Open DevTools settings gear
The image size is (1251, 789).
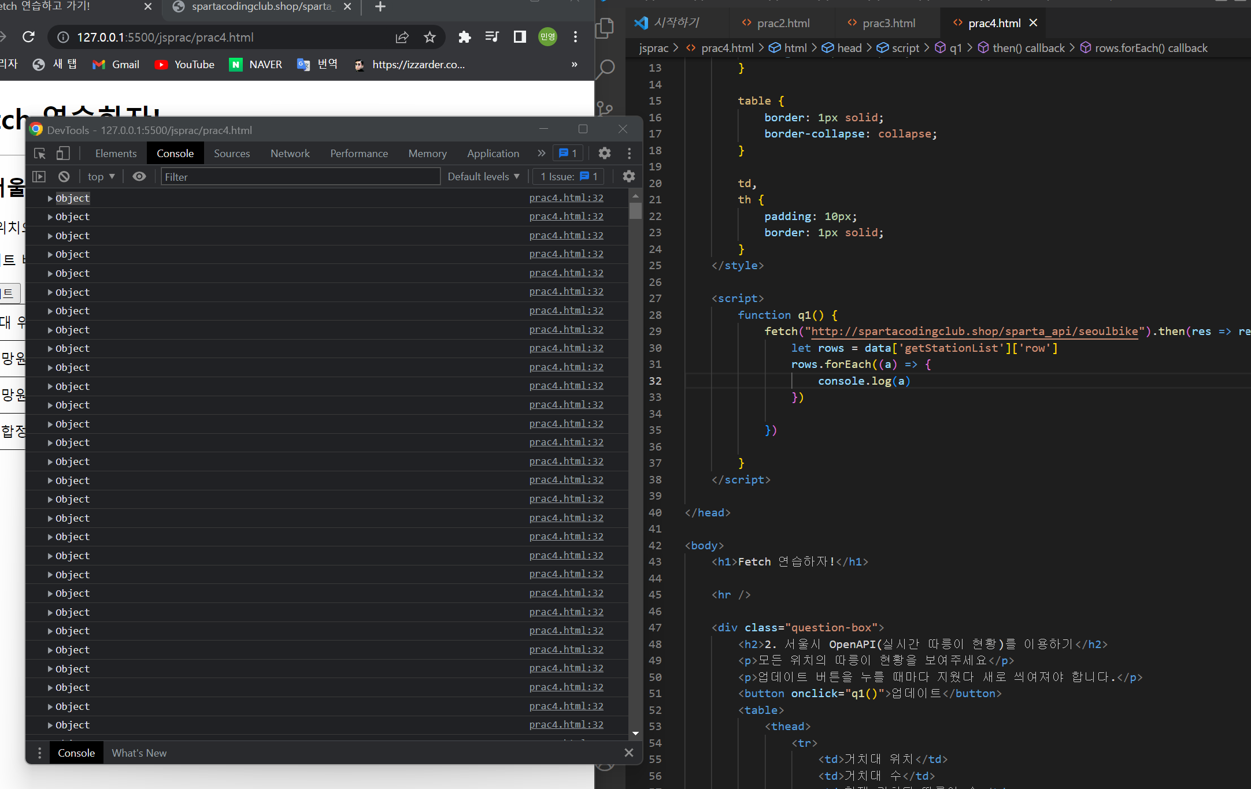[x=604, y=153]
